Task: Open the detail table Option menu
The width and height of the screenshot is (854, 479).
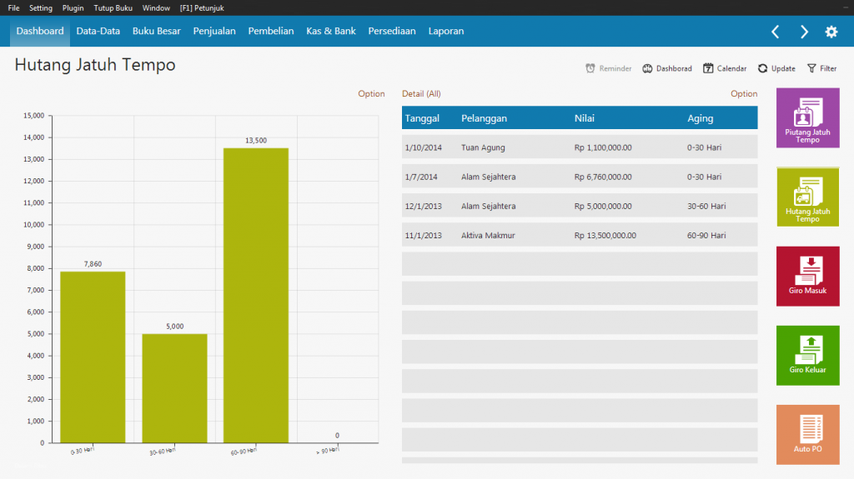Action: pos(744,94)
